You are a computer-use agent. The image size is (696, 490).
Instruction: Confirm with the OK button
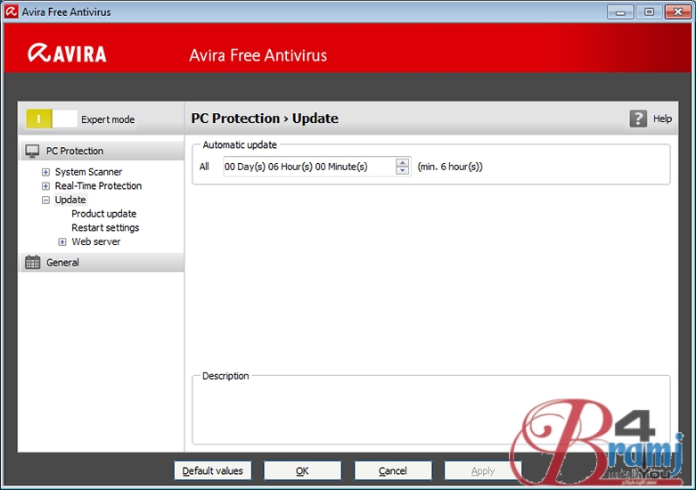(x=302, y=470)
